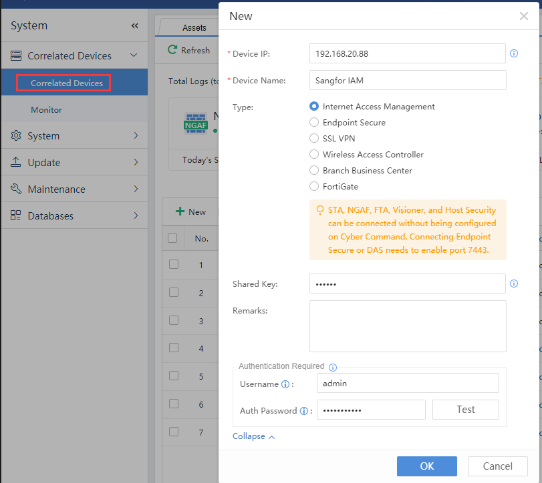Click the info icon beside Shared Key

tap(514, 284)
